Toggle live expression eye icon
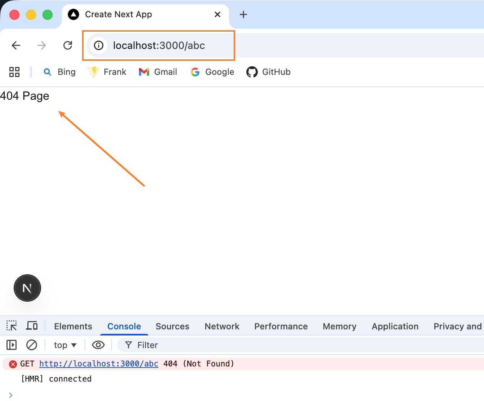 [98, 345]
